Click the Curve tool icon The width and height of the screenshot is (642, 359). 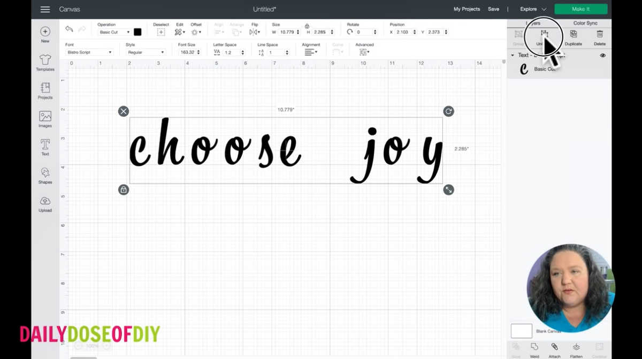click(337, 52)
